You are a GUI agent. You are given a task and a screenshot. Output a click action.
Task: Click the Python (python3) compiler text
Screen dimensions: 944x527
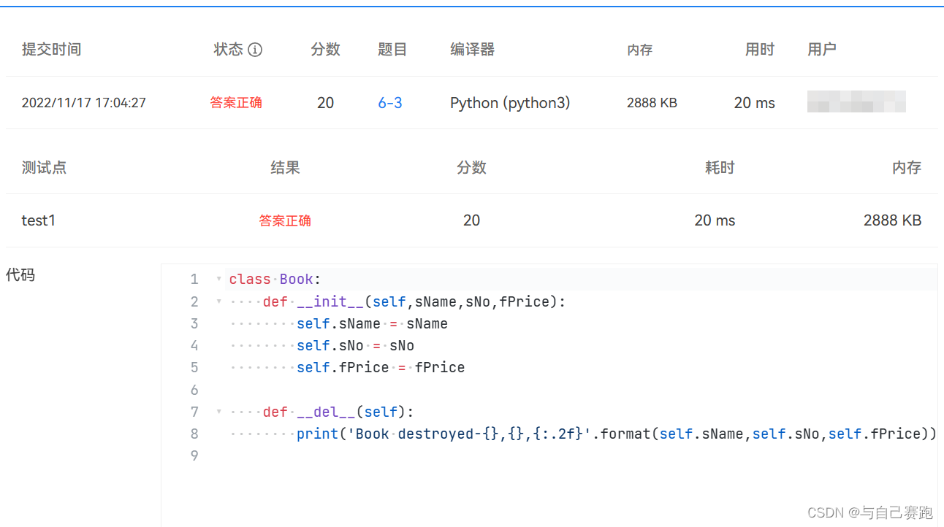coord(510,103)
